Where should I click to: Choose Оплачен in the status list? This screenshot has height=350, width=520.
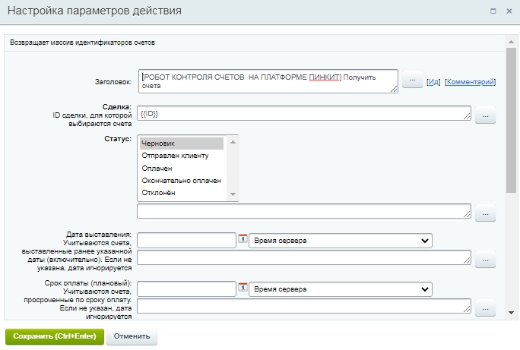pyautogui.click(x=181, y=168)
